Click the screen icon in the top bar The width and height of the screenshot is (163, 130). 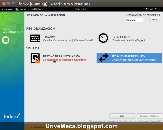pyautogui.click(x=147, y=9)
